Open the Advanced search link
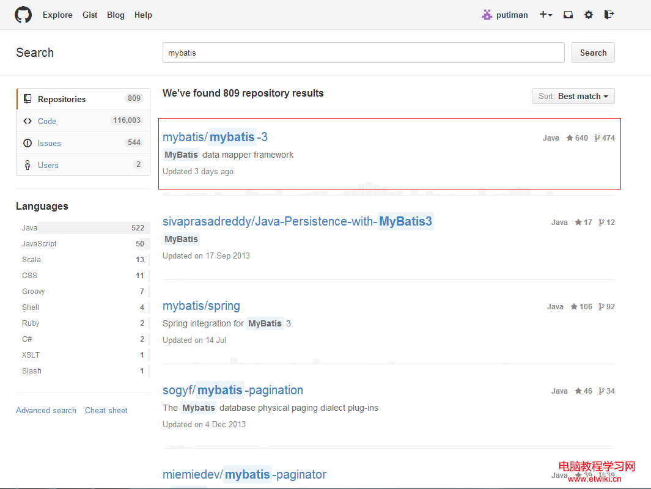 pos(46,410)
